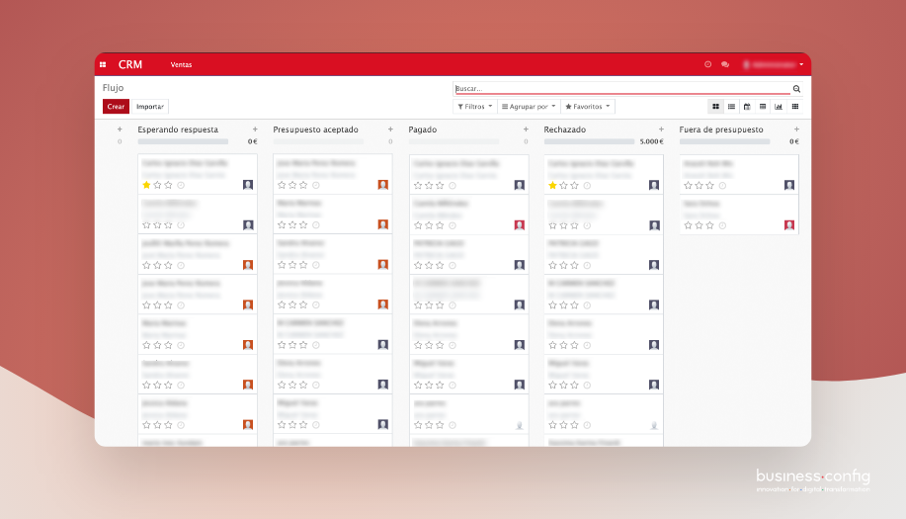Focus the Buscar search field
The width and height of the screenshot is (906, 519).
[621, 88]
